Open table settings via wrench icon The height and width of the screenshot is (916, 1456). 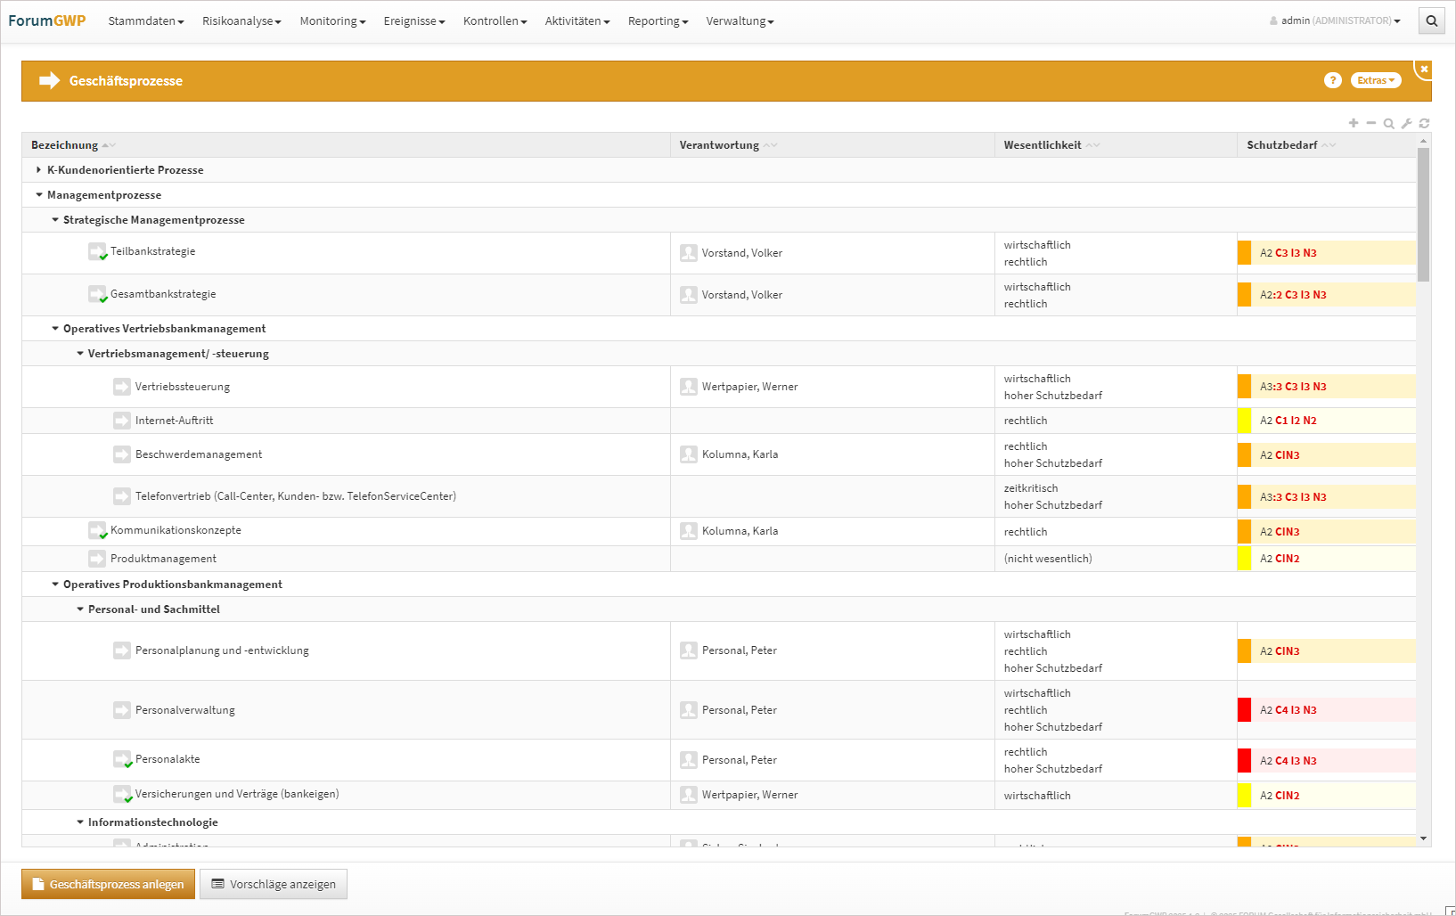click(x=1406, y=124)
